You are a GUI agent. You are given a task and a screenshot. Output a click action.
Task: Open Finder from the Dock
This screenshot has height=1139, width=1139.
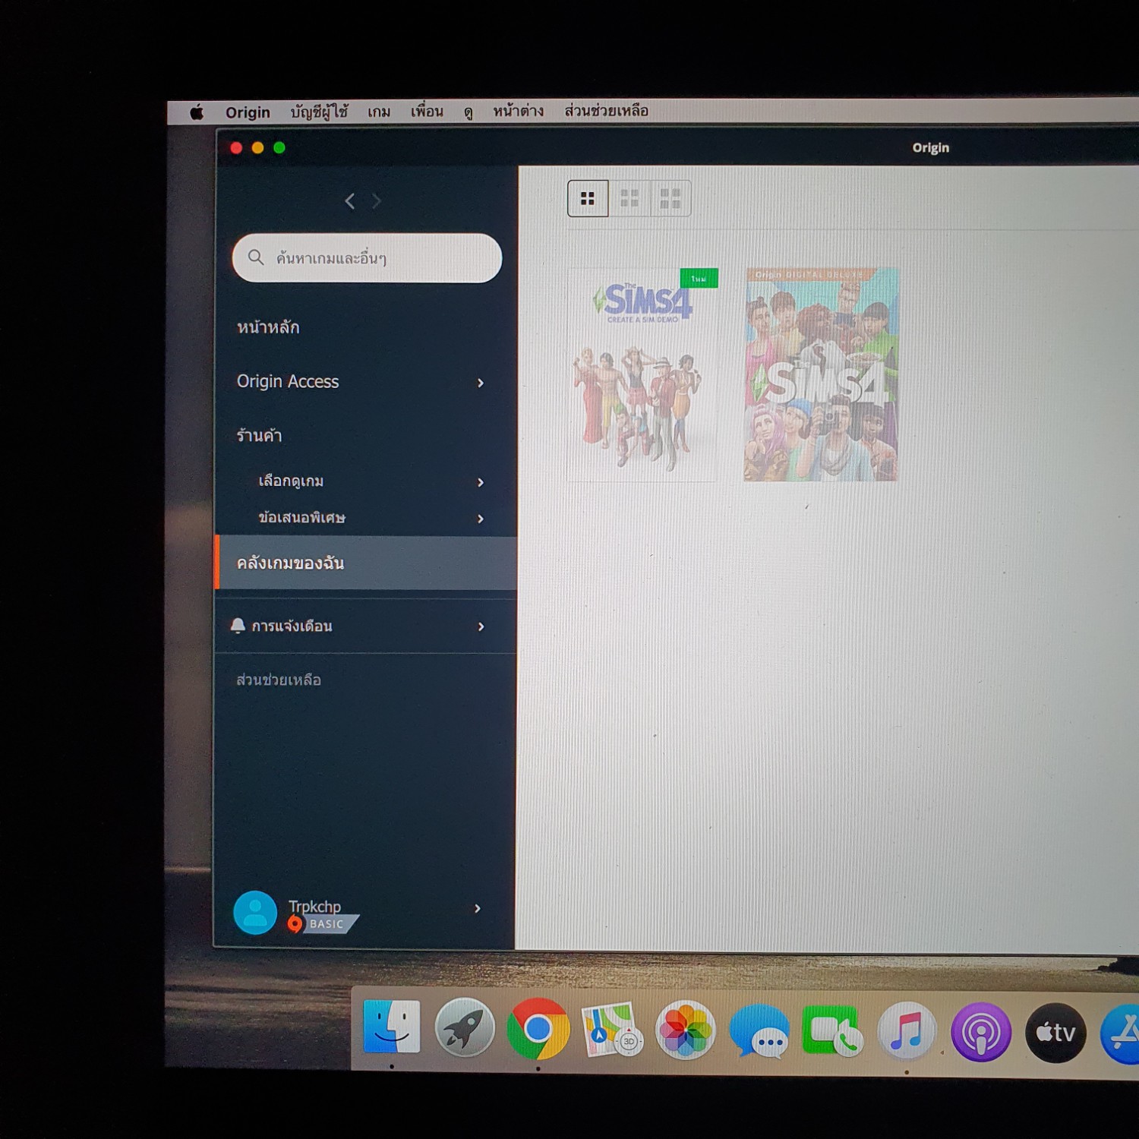(392, 1027)
